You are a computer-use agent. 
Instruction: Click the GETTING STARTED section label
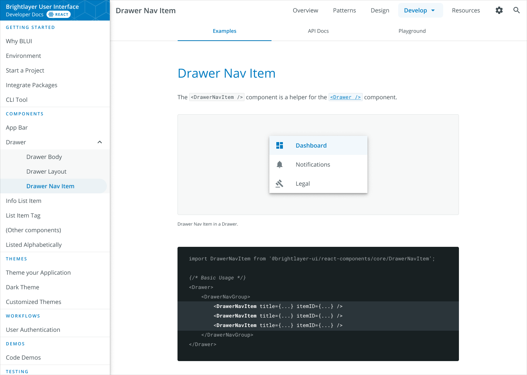coord(30,27)
